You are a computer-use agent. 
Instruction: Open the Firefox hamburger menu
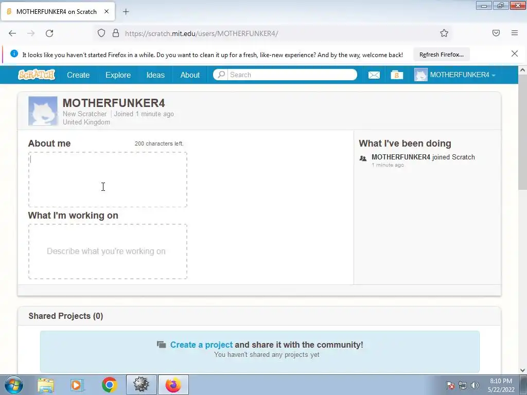tap(515, 33)
